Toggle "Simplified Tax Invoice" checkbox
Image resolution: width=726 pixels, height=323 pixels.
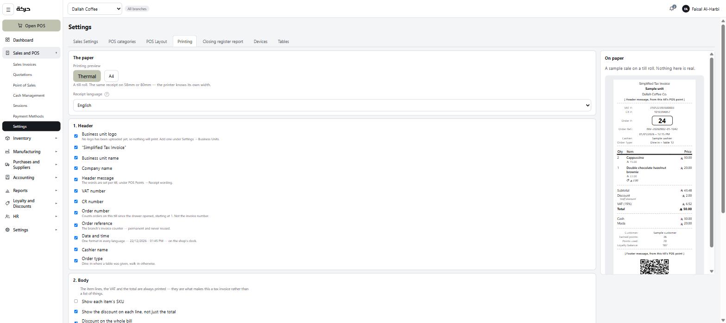pyautogui.click(x=76, y=148)
